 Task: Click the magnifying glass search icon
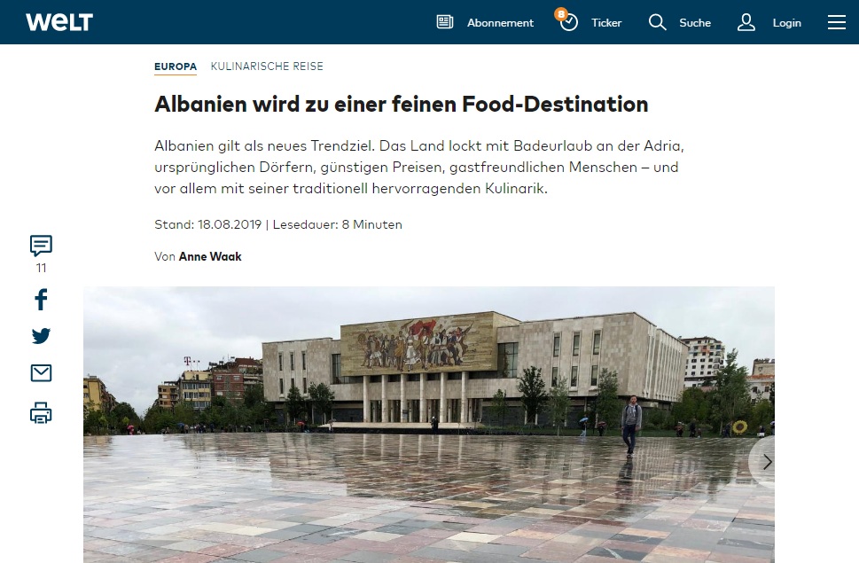(x=657, y=22)
